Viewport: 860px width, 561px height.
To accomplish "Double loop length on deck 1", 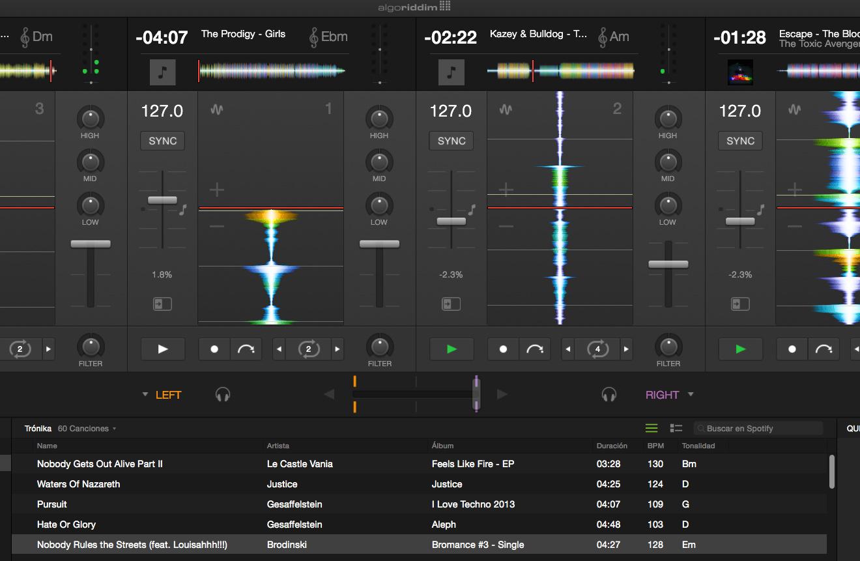I will (337, 349).
